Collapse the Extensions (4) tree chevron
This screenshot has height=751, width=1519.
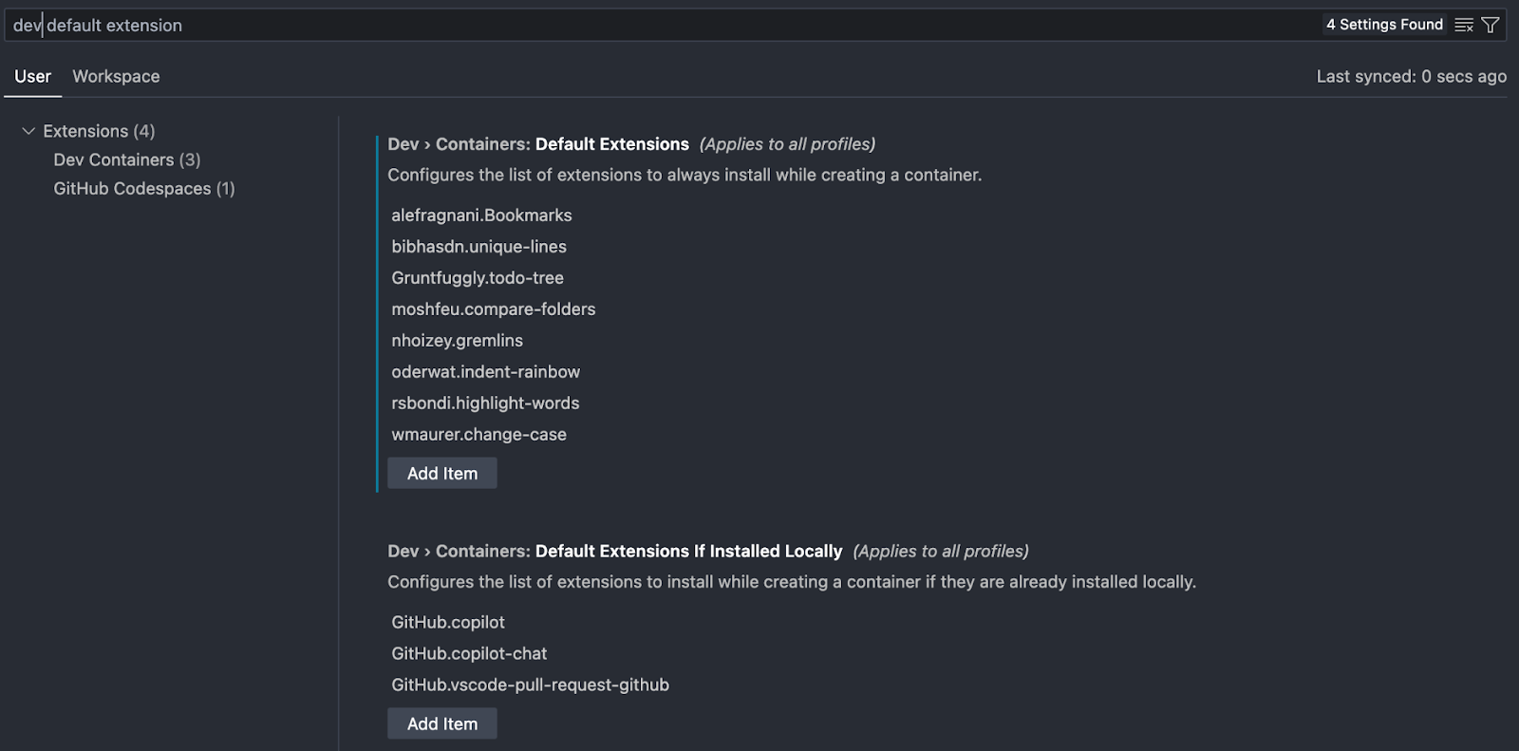click(x=28, y=131)
